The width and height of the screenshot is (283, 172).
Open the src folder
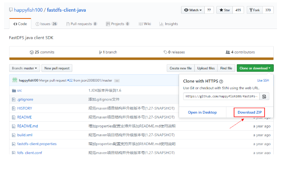(20, 90)
